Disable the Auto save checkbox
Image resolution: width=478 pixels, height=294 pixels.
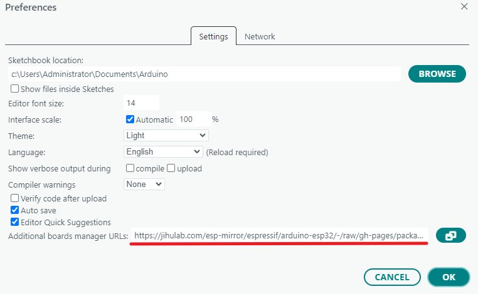coord(14,210)
